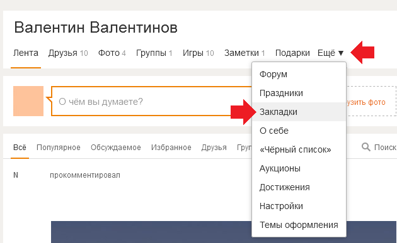
Task: Choose Праздники menu entry
Action: pyautogui.click(x=299, y=93)
